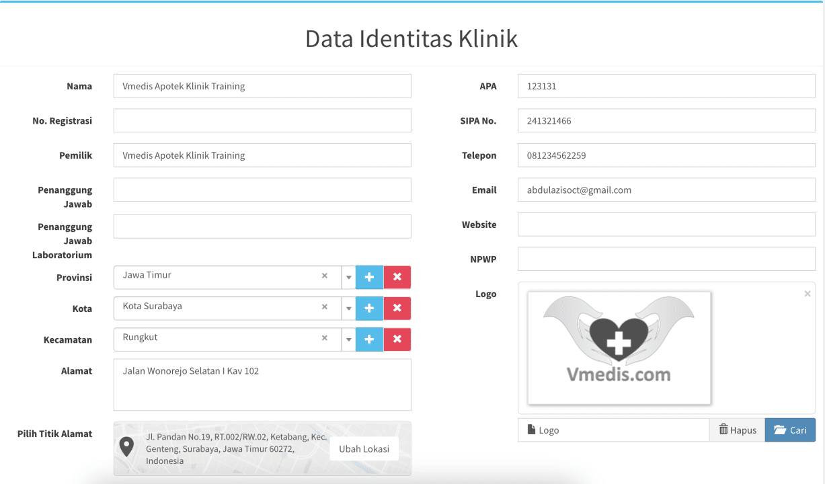The image size is (825, 484).
Task: Focus the Telepon input field
Action: pos(666,155)
